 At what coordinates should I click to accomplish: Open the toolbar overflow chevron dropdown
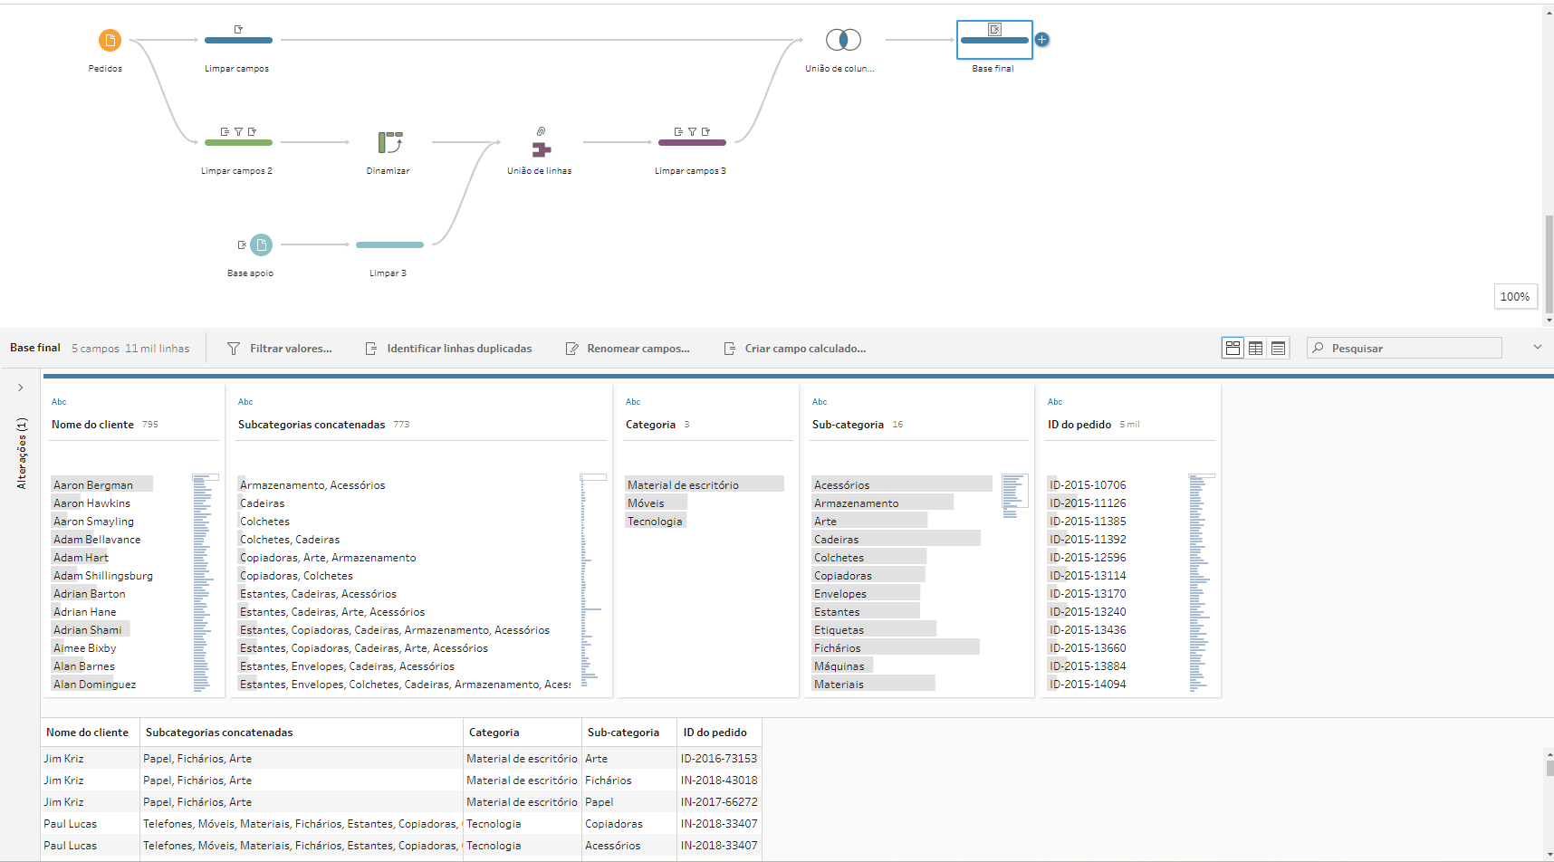pyautogui.click(x=1537, y=348)
